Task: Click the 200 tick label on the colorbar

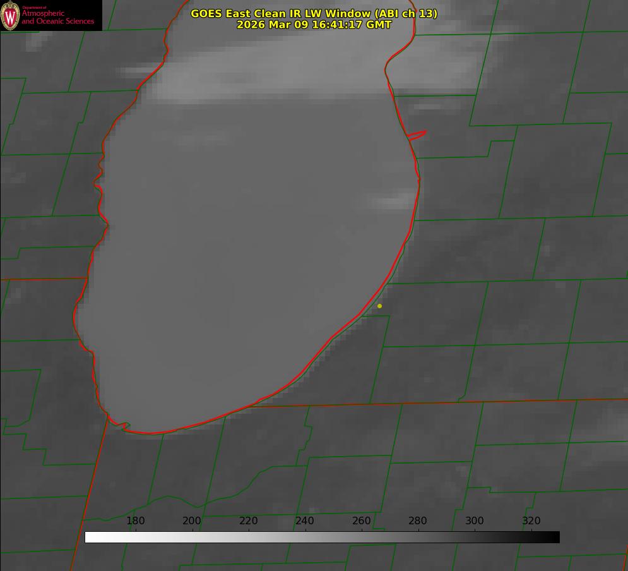Action: (x=192, y=521)
